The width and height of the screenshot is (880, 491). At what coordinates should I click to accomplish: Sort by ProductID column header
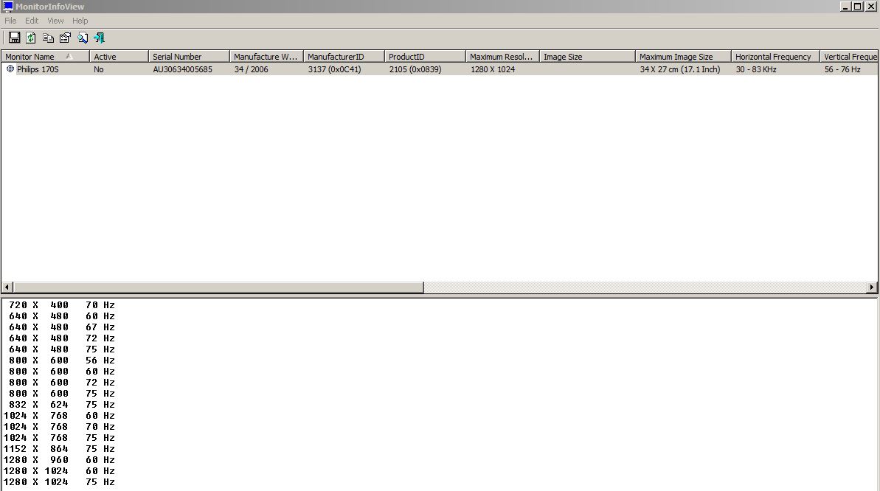pos(425,57)
